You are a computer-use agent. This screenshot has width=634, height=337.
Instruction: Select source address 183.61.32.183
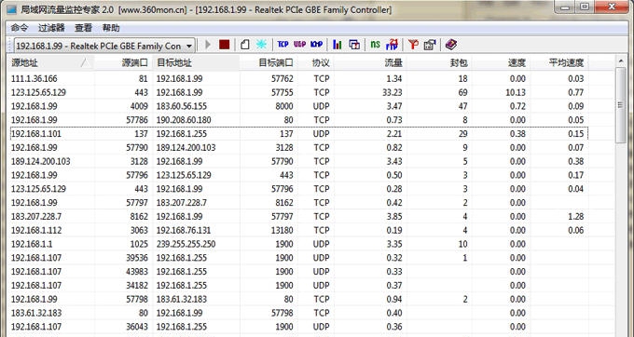(x=36, y=313)
